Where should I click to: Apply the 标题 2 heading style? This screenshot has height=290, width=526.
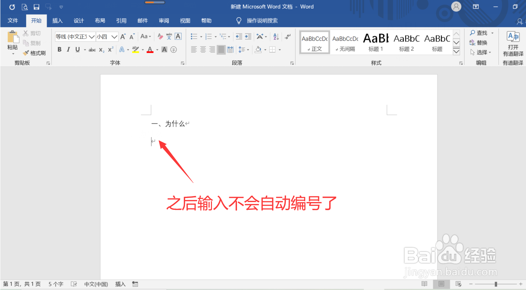(x=407, y=42)
